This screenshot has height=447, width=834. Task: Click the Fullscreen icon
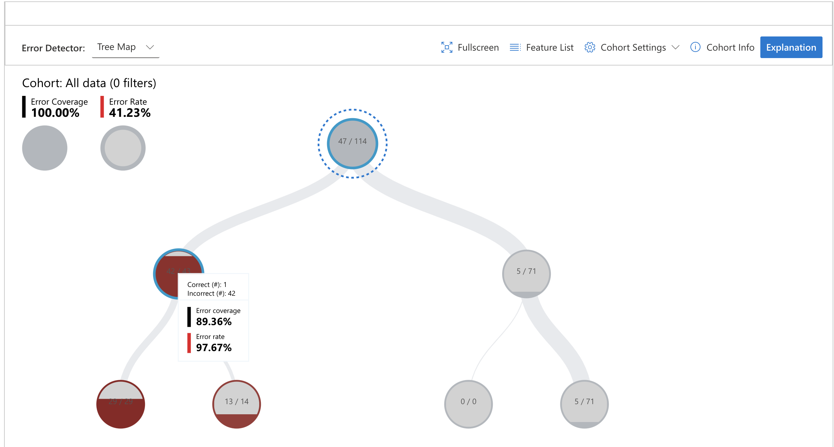[446, 47]
